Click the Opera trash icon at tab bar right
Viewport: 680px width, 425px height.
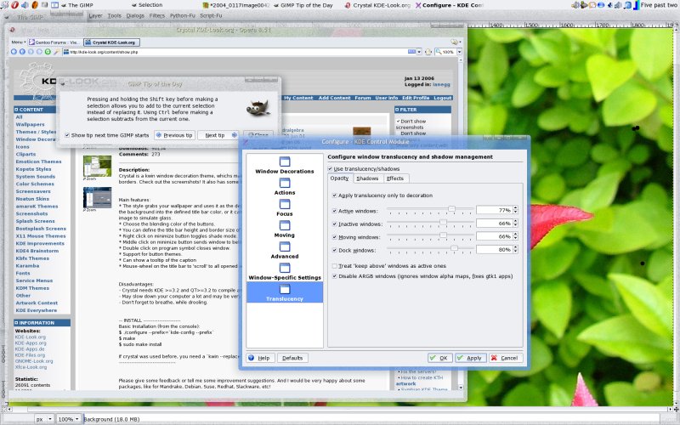[455, 42]
